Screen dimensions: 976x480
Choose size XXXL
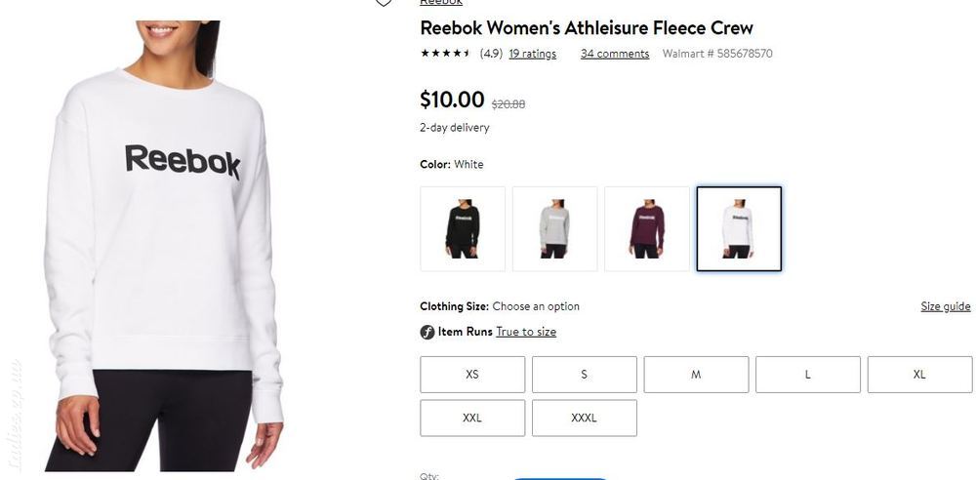point(585,418)
